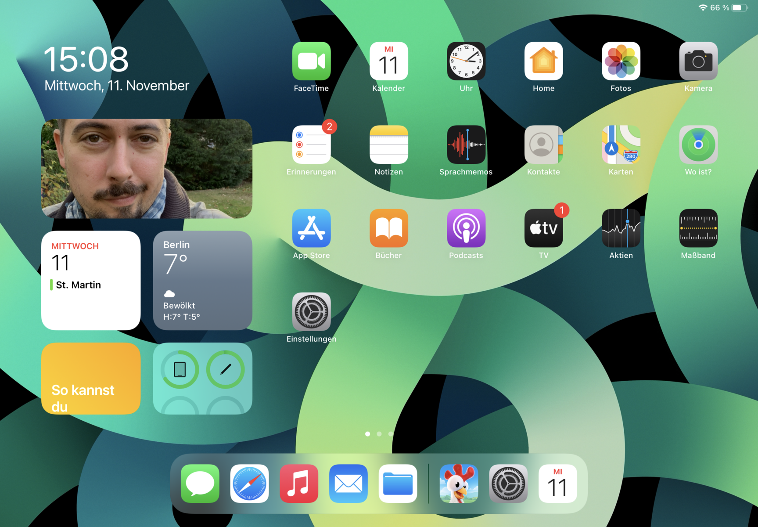Tap the iPad battery ring in widget
Viewport: 758px width, 527px height.
180,369
